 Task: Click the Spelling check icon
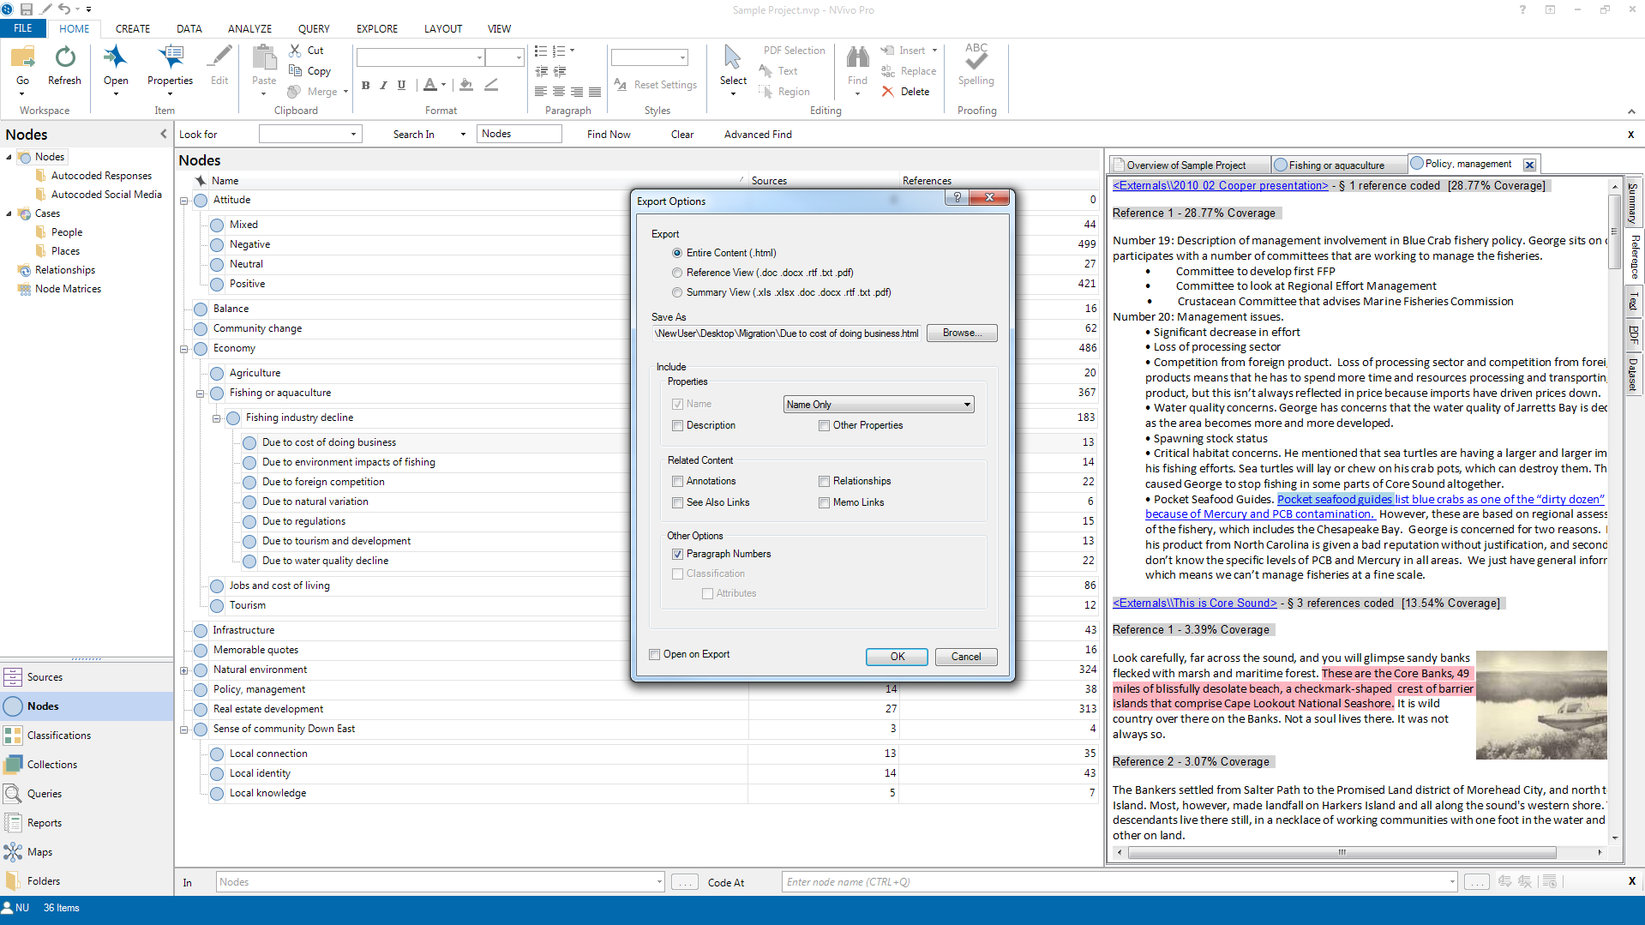[976, 57]
